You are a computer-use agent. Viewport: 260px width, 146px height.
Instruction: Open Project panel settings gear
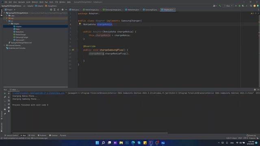point(63,10)
